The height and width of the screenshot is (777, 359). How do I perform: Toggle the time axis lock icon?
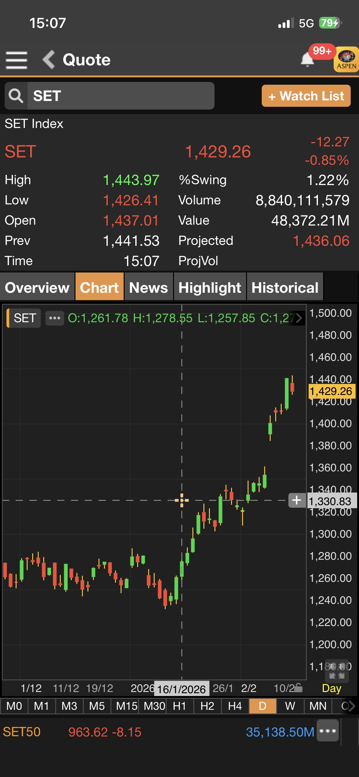pyautogui.click(x=298, y=688)
